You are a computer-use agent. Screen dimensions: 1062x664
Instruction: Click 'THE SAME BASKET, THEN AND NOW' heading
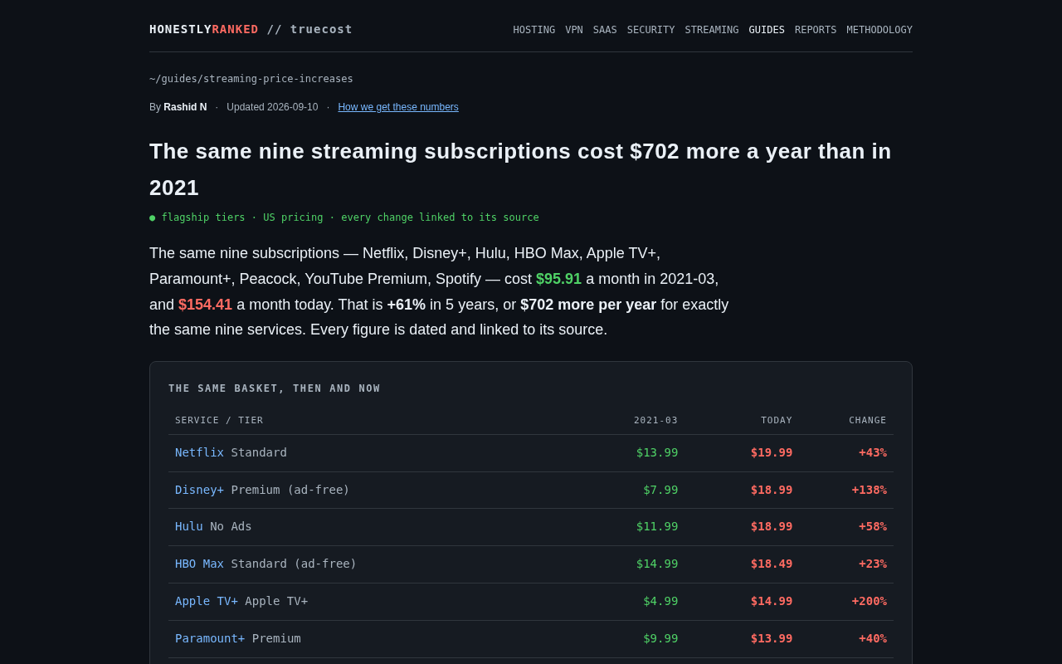pyautogui.click(x=275, y=388)
